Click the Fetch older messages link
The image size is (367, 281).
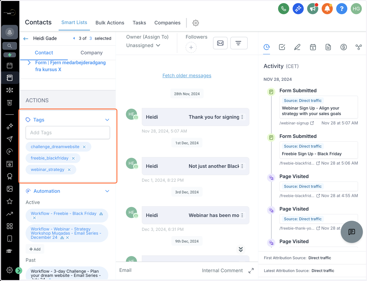coord(187,76)
